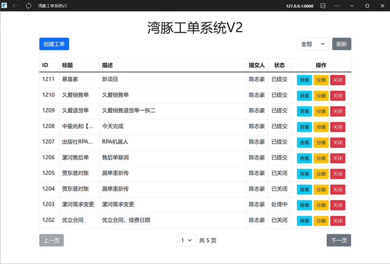Close ticket 1211 using 关闭
The width and height of the screenshot is (390, 264).
pyautogui.click(x=337, y=80)
